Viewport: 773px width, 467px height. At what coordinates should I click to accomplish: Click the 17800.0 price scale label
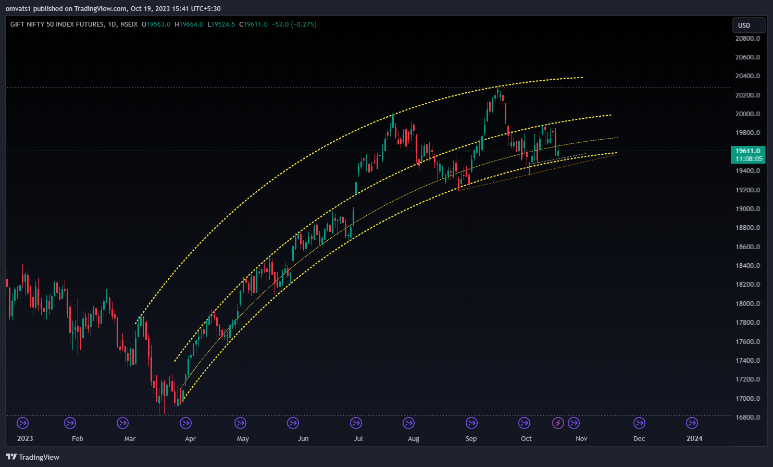tap(747, 323)
